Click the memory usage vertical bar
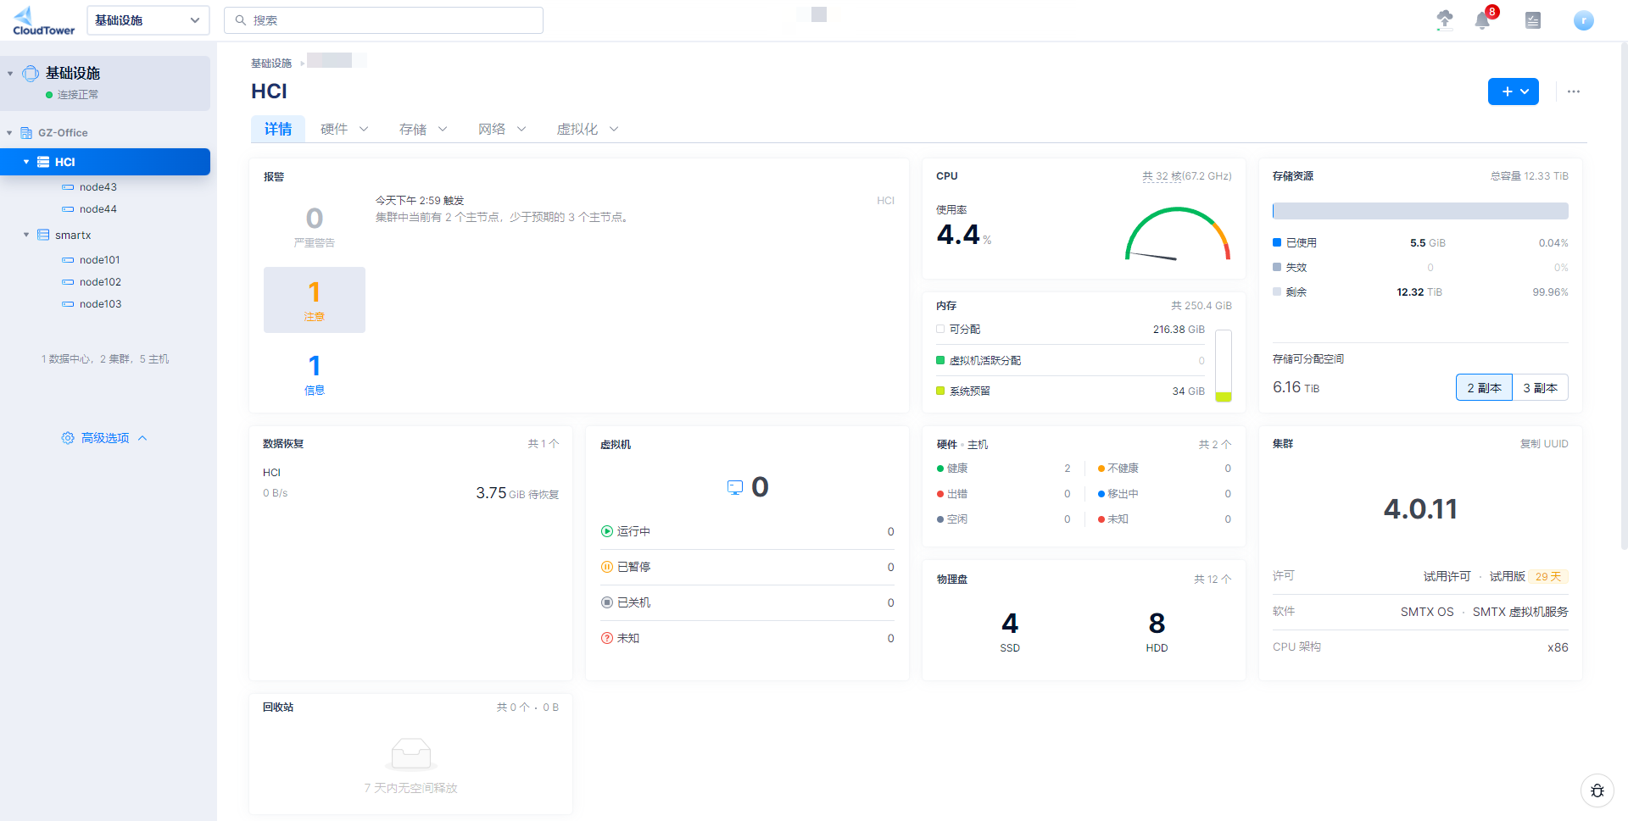Image resolution: width=1628 pixels, height=821 pixels. coord(1224,366)
